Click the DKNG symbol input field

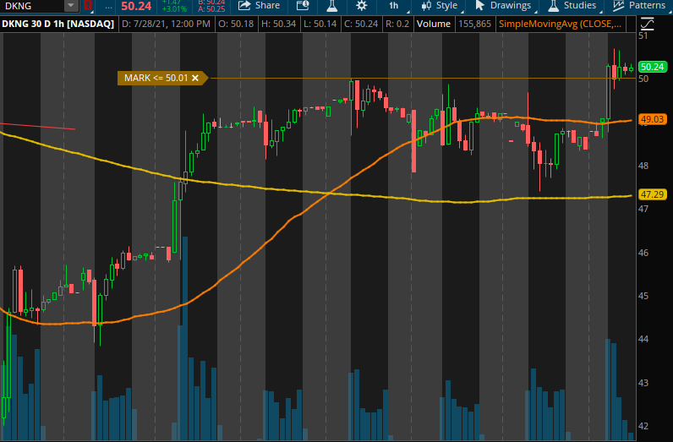click(x=32, y=6)
